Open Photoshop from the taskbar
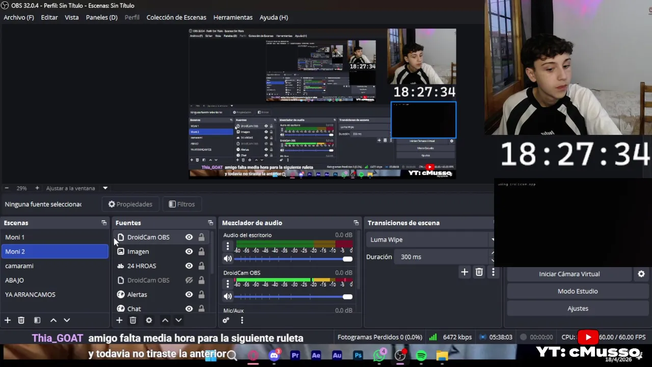Screen dimensions: 652x367 tap(358, 356)
